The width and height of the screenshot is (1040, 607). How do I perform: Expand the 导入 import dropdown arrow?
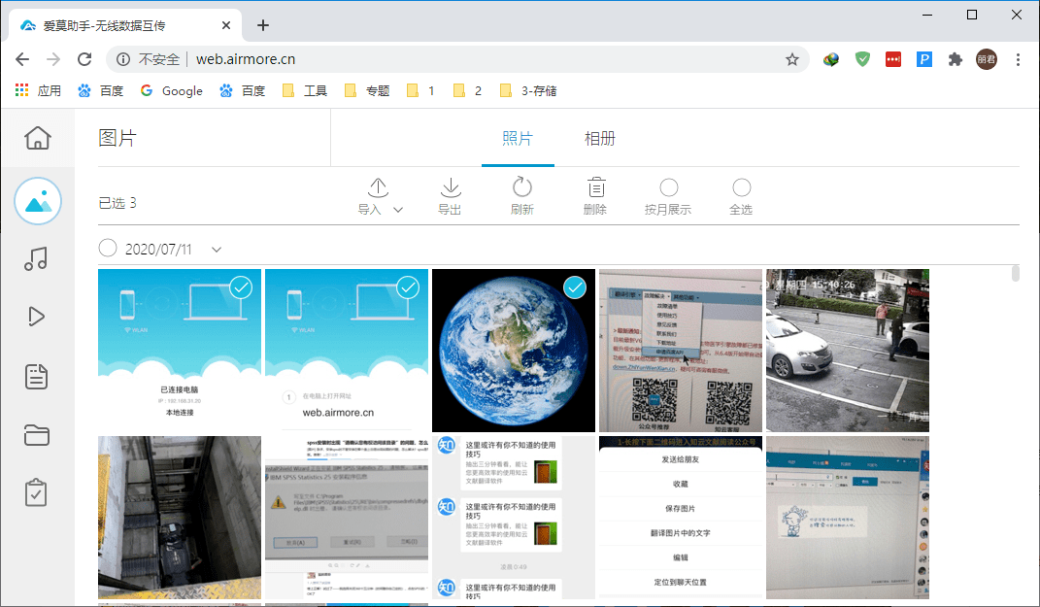pos(398,210)
